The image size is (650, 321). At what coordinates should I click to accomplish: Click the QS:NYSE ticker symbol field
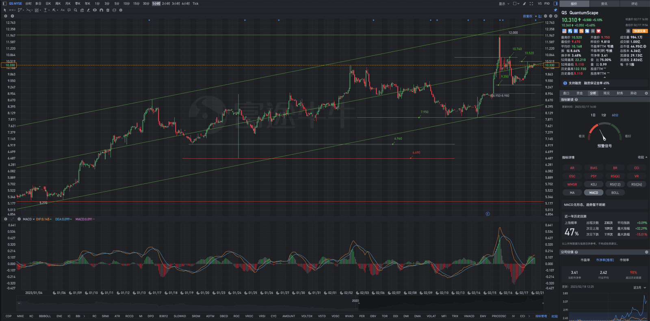coord(15,4)
